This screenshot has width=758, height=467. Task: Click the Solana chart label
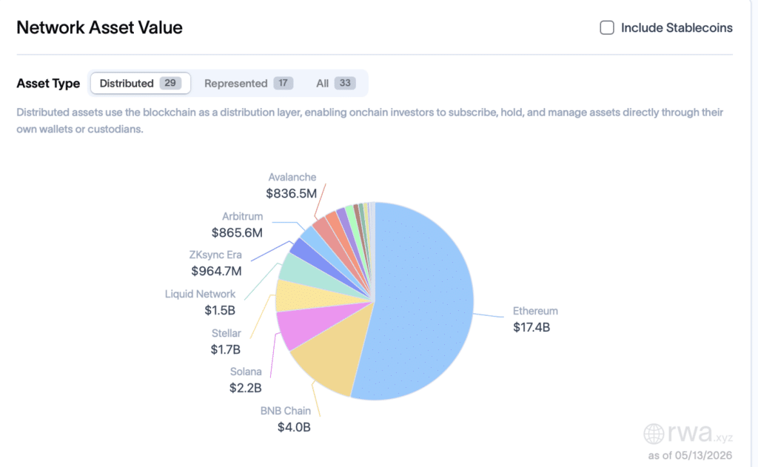coord(246,372)
